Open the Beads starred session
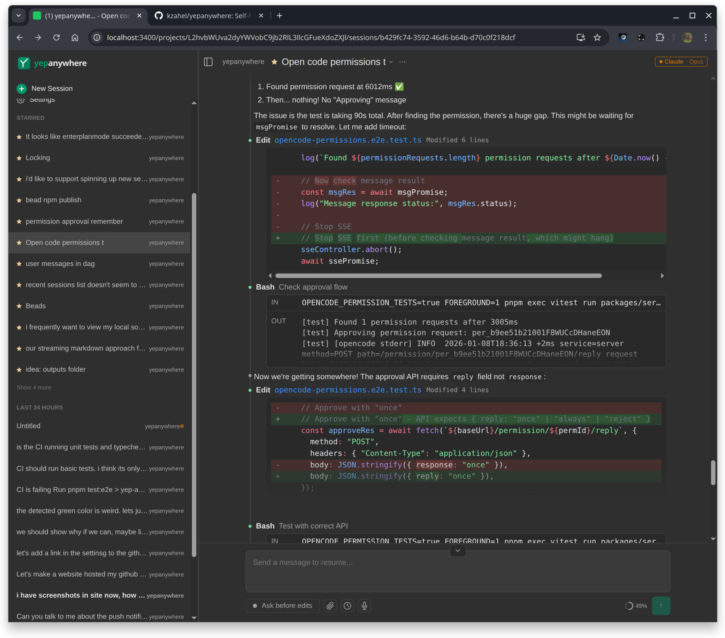This screenshot has width=725, height=638. [x=36, y=306]
